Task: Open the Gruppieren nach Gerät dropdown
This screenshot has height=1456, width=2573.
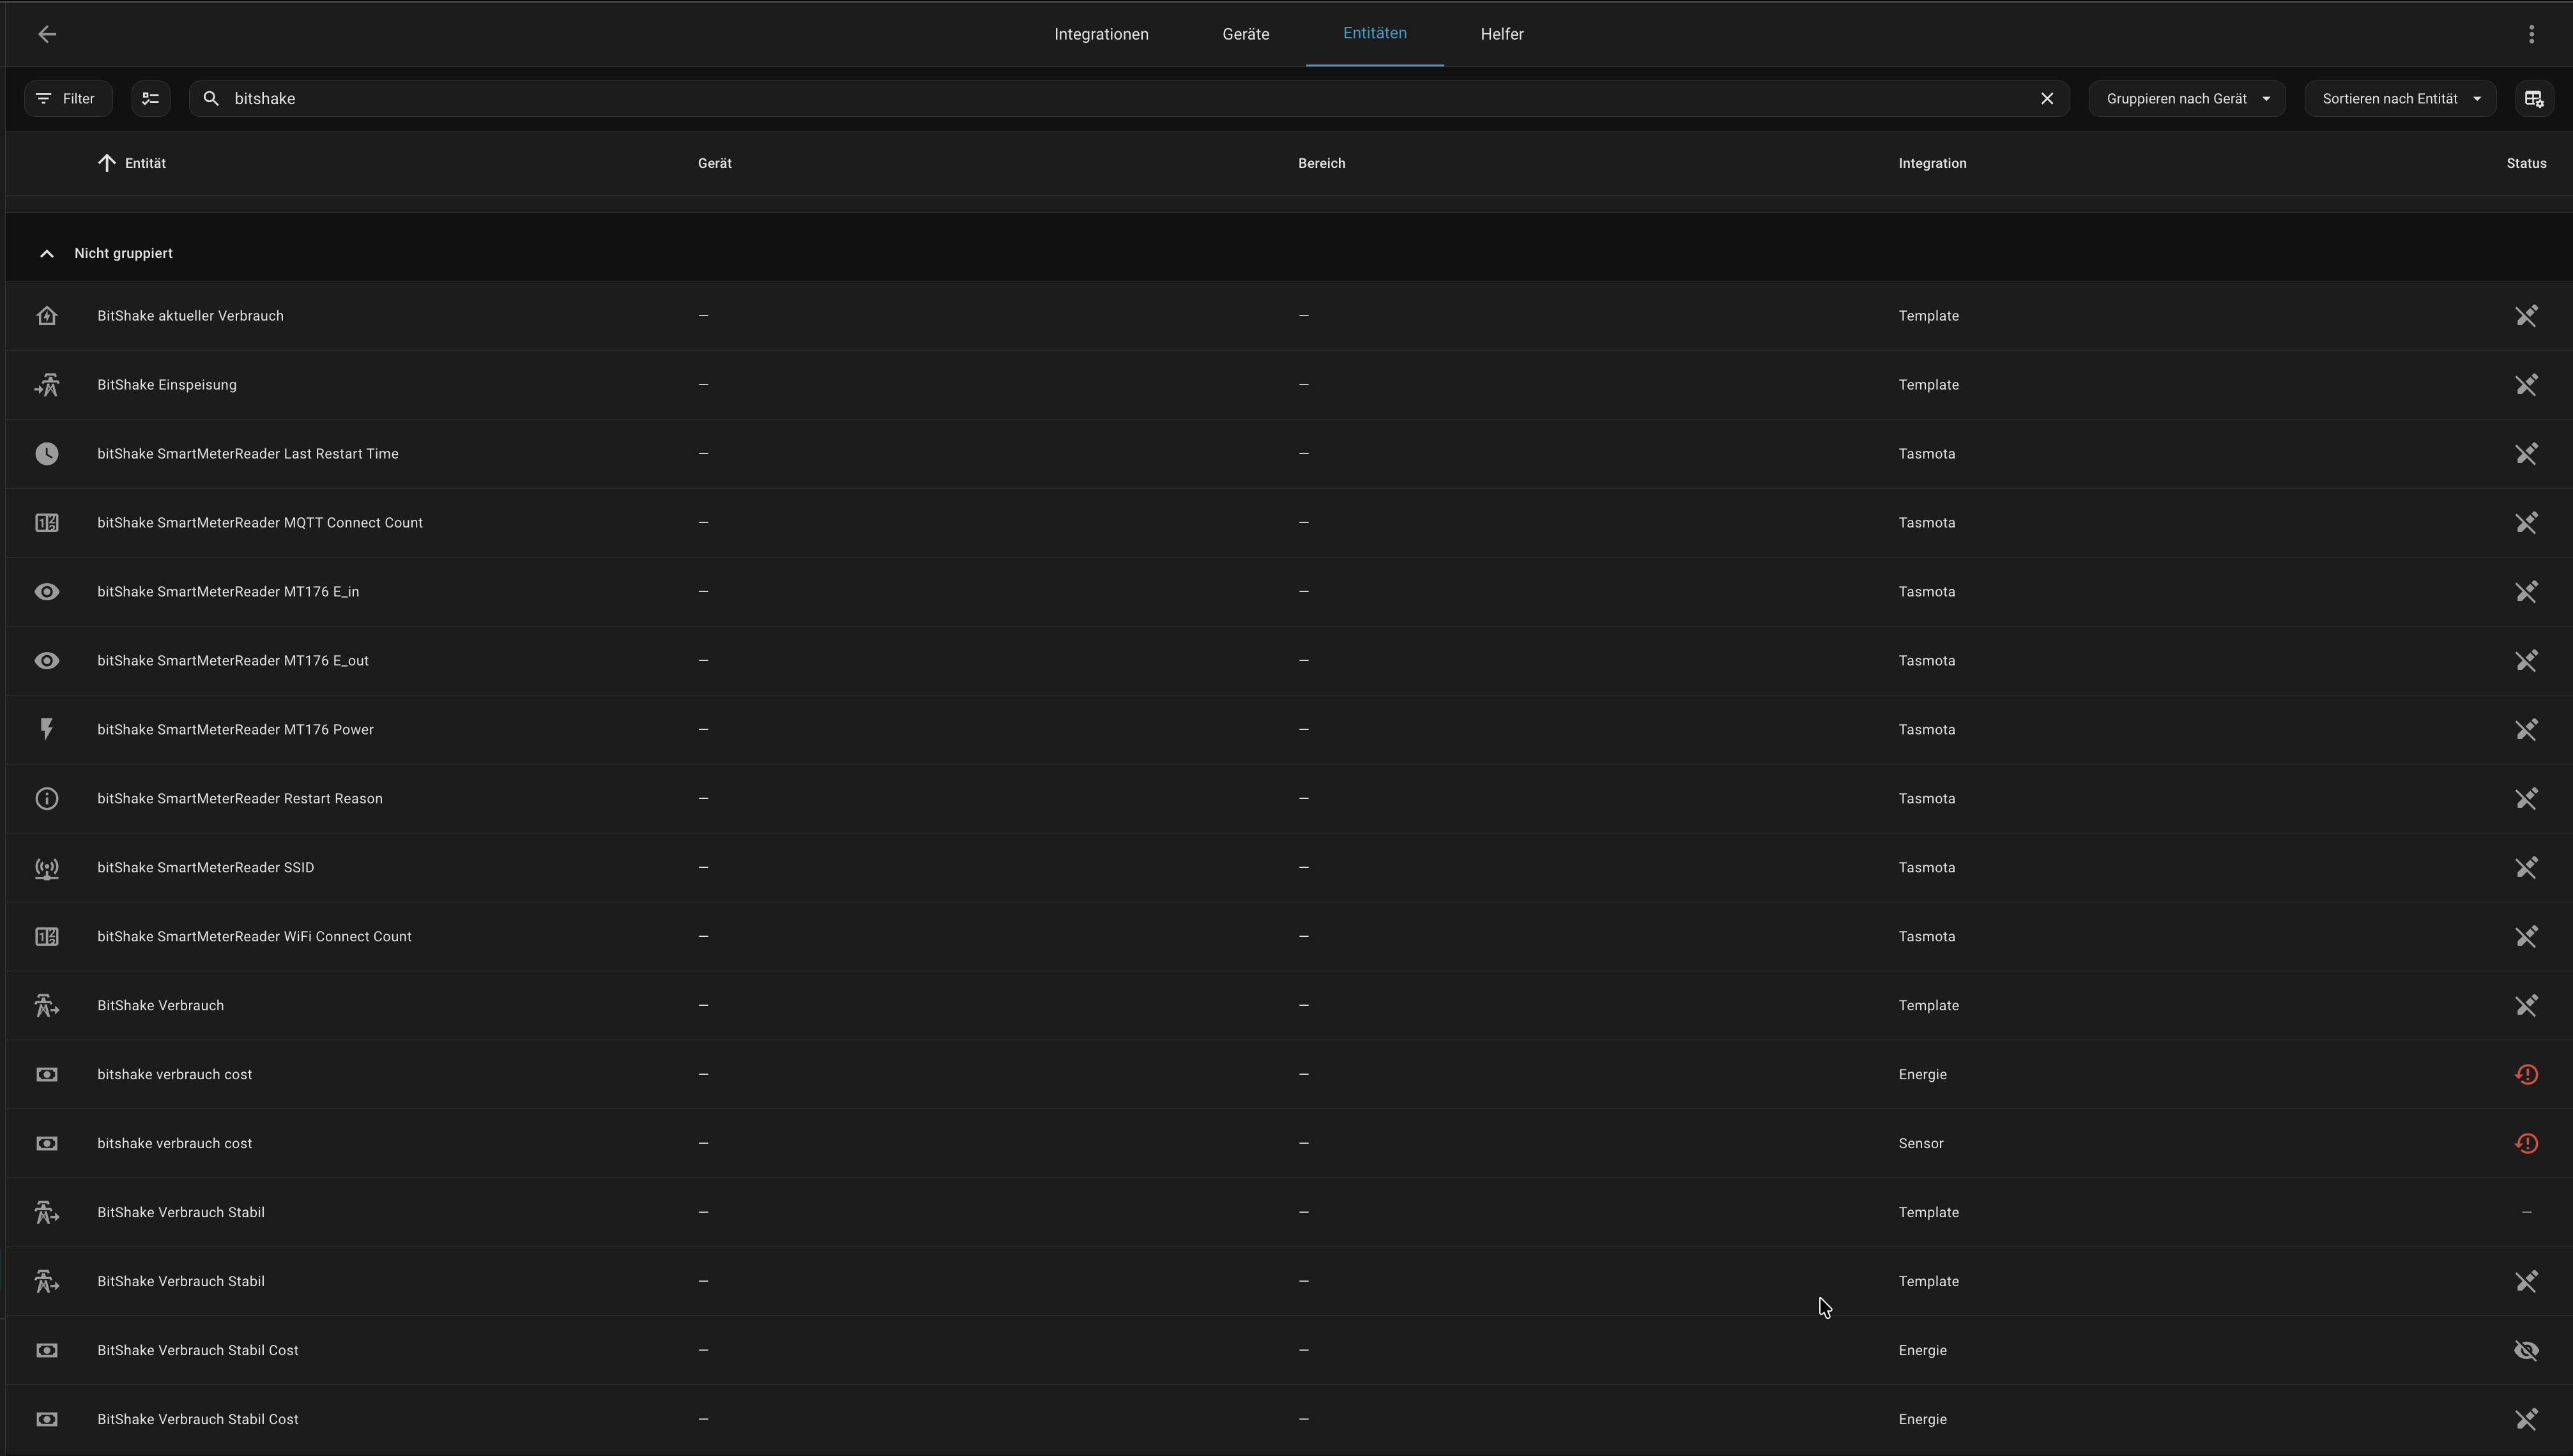Action: point(2186,98)
